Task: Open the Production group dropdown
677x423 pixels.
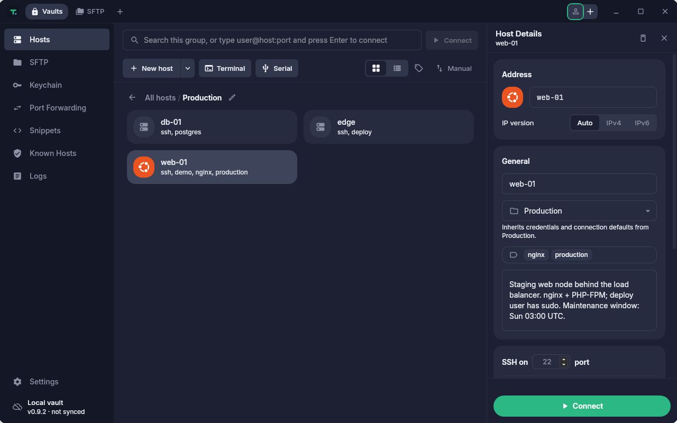Action: point(579,210)
